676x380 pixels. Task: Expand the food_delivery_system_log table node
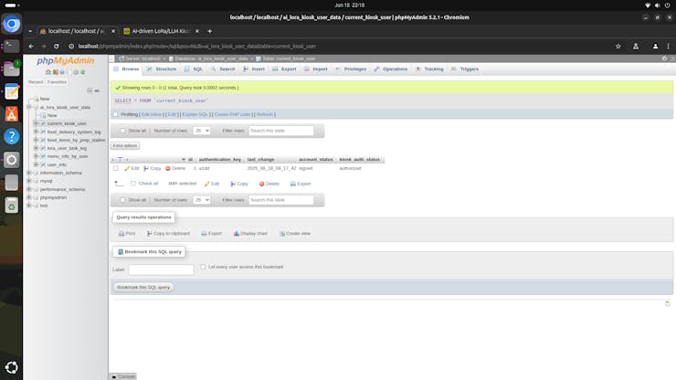coord(37,132)
